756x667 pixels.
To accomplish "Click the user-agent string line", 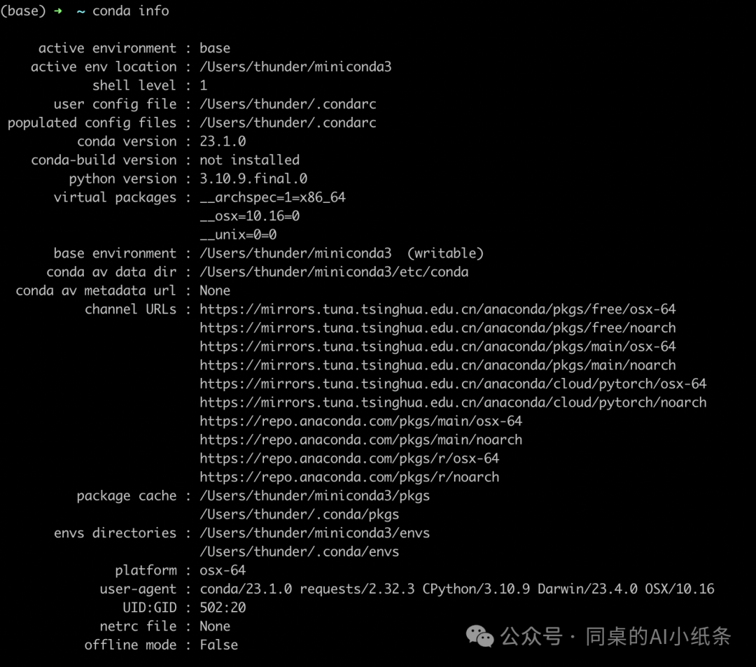I will (457, 589).
